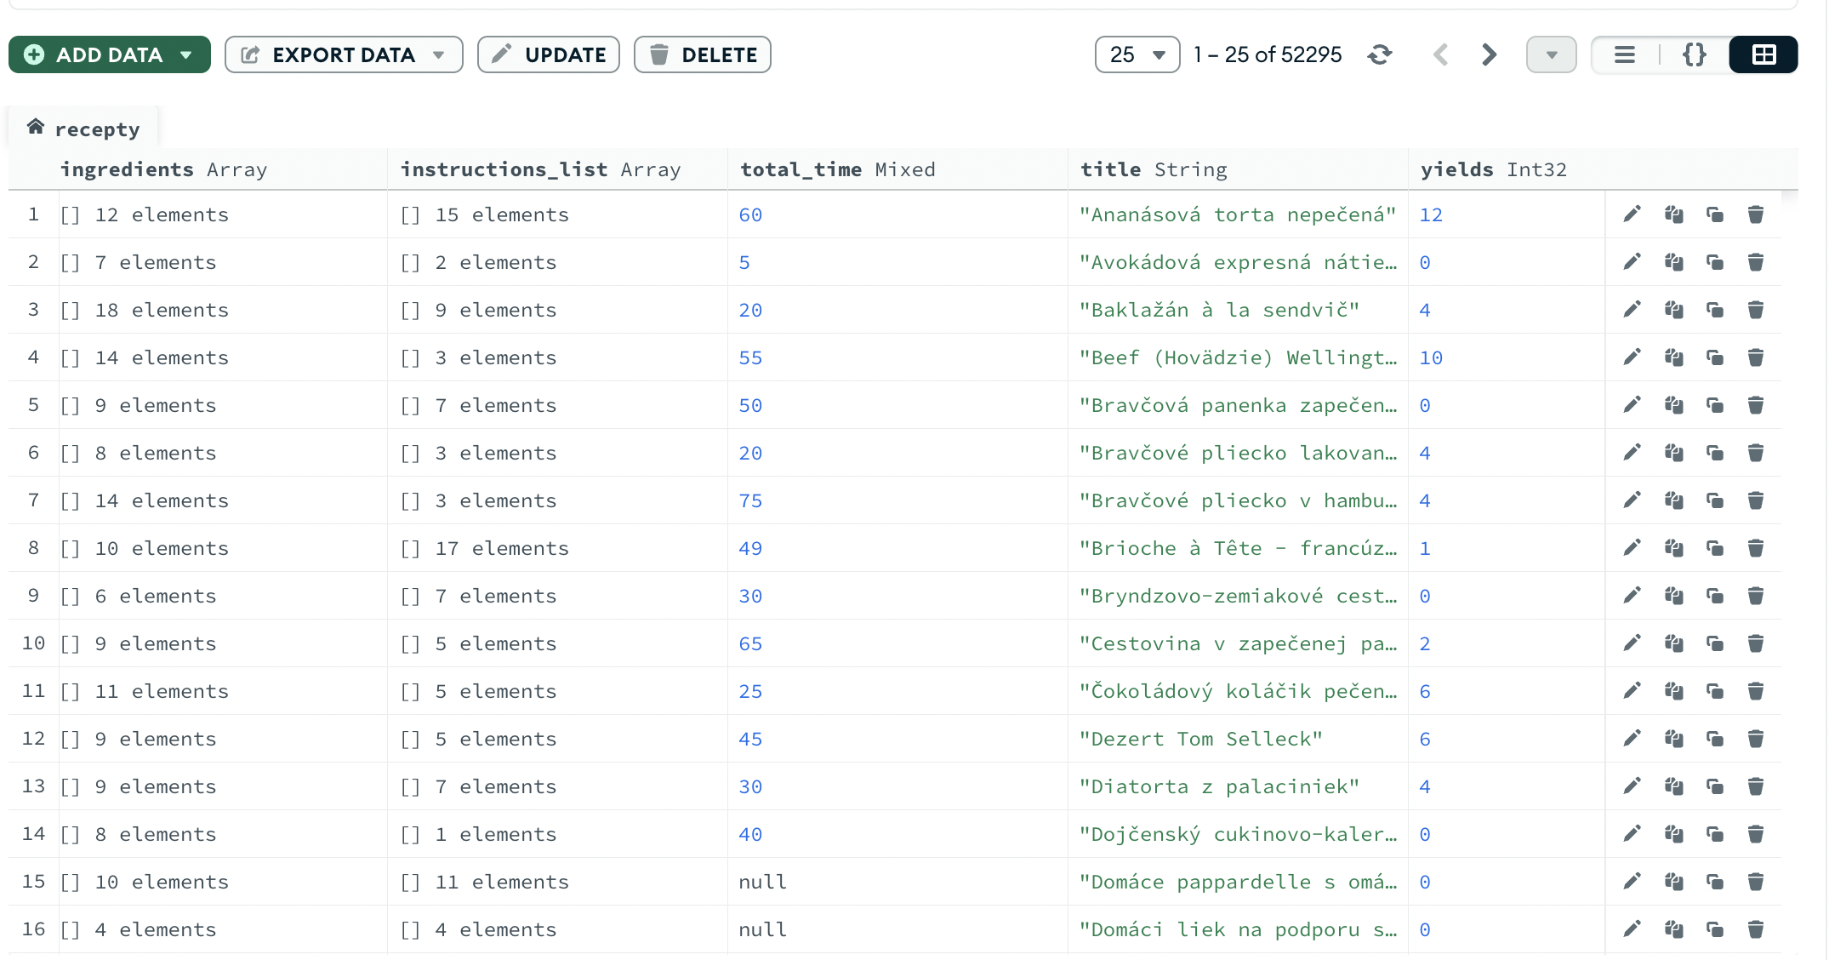The width and height of the screenshot is (1829, 960).
Task: Edit the Cestovina v zapečenej row
Action: click(1632, 643)
